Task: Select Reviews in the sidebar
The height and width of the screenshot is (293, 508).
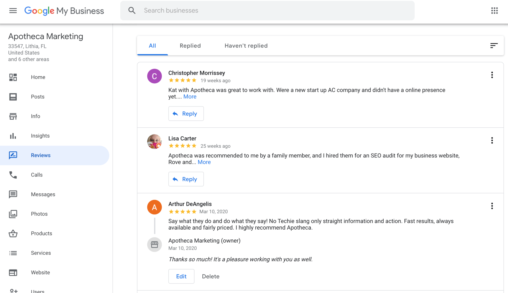Action: (x=55, y=155)
